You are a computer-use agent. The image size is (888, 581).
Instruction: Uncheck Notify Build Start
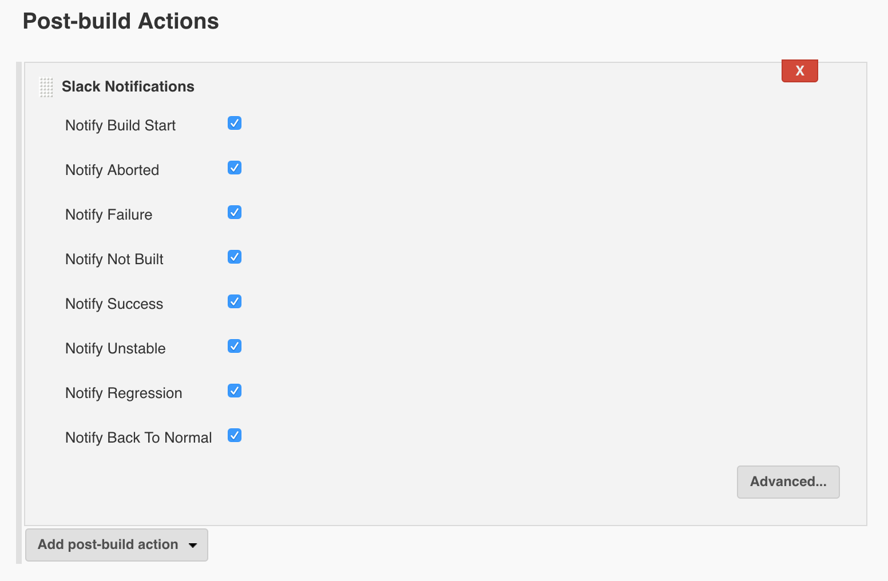click(235, 123)
